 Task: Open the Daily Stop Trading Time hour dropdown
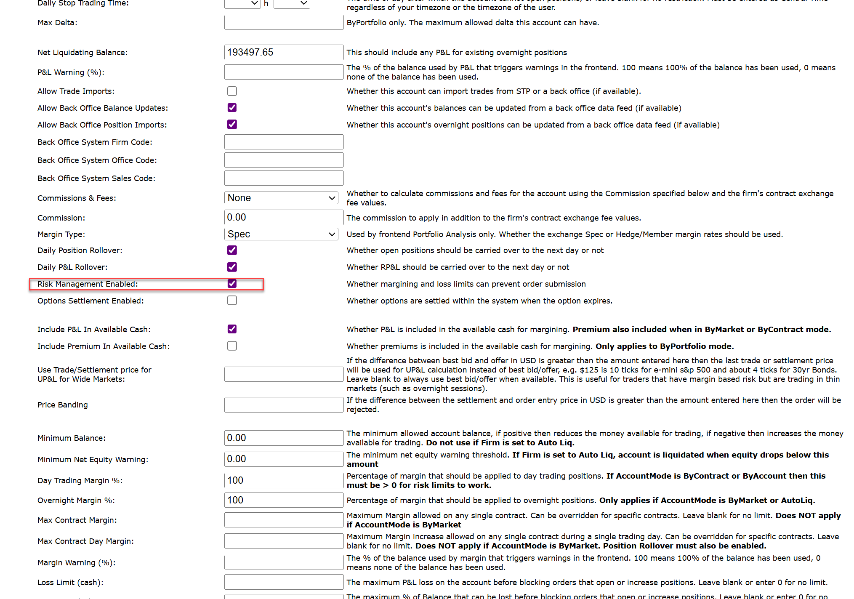[242, 3]
